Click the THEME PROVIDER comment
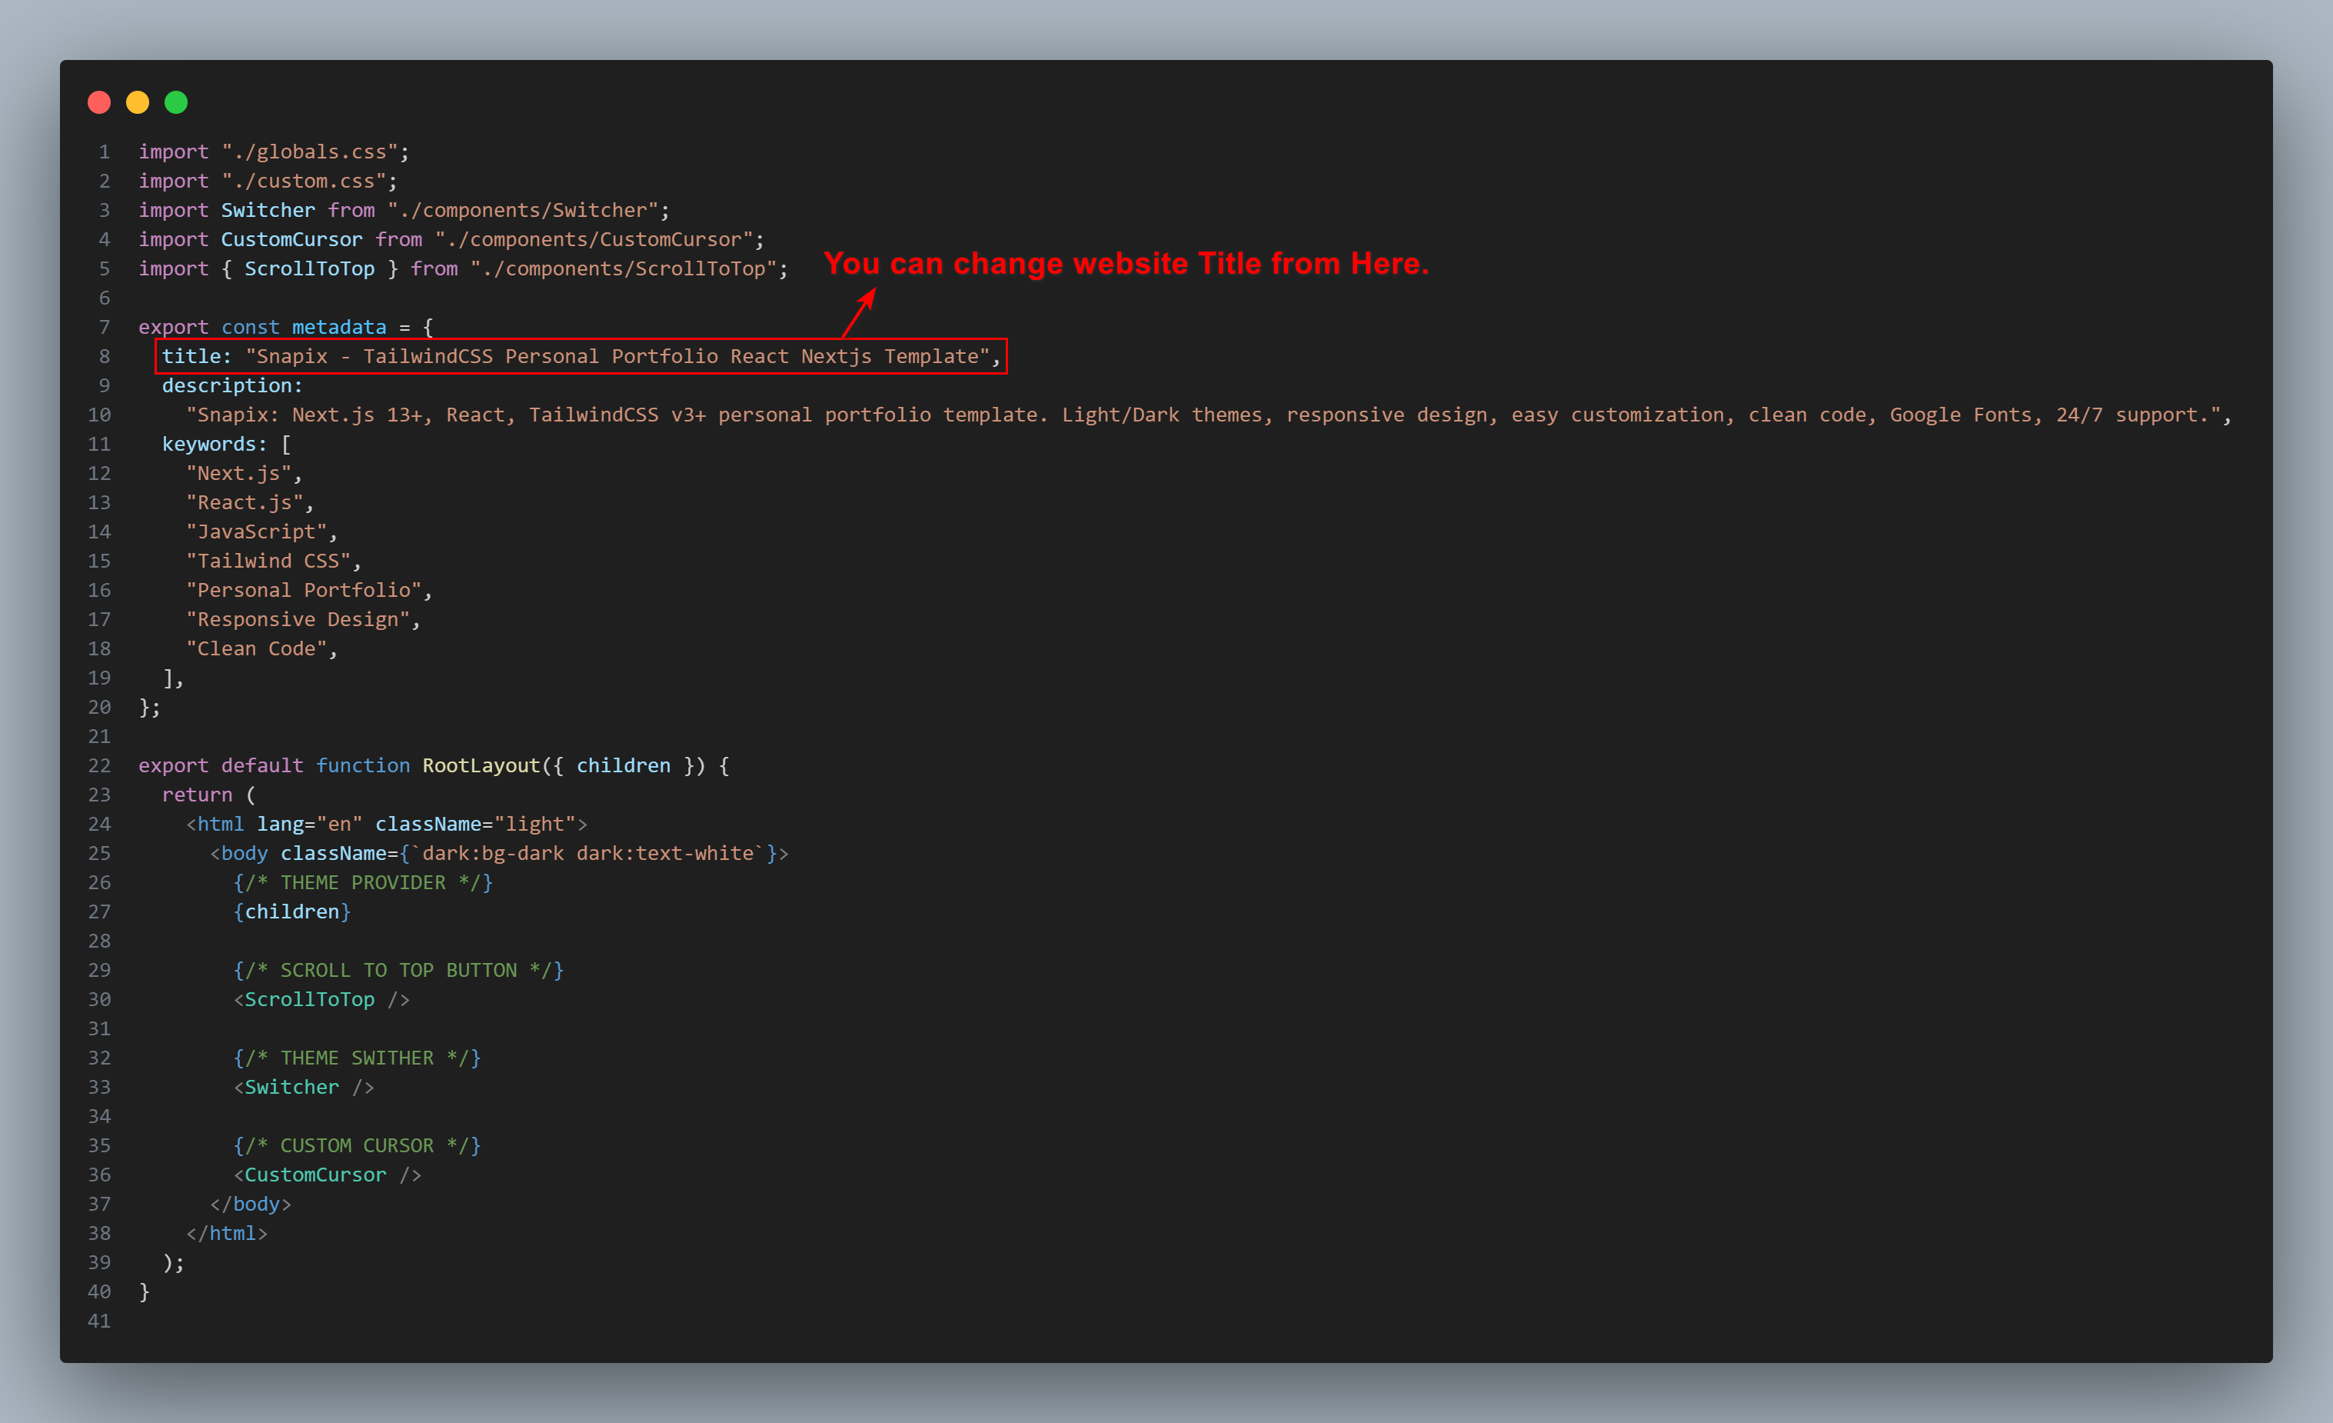Screen dimensions: 2333x1423 364,883
